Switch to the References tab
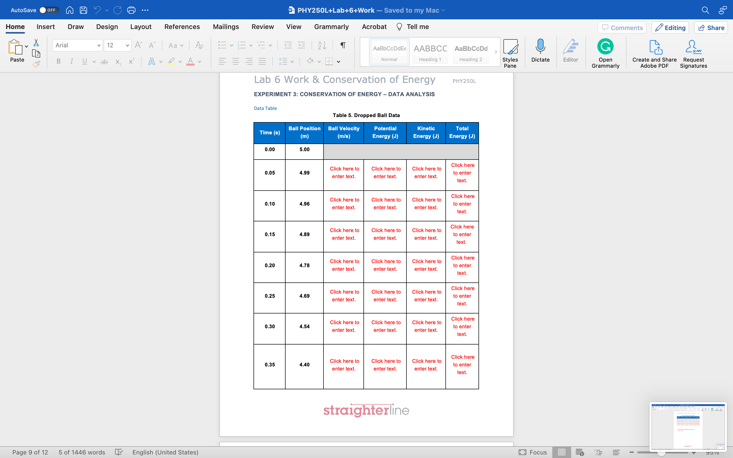Viewport: 733px width, 458px height. point(182,27)
